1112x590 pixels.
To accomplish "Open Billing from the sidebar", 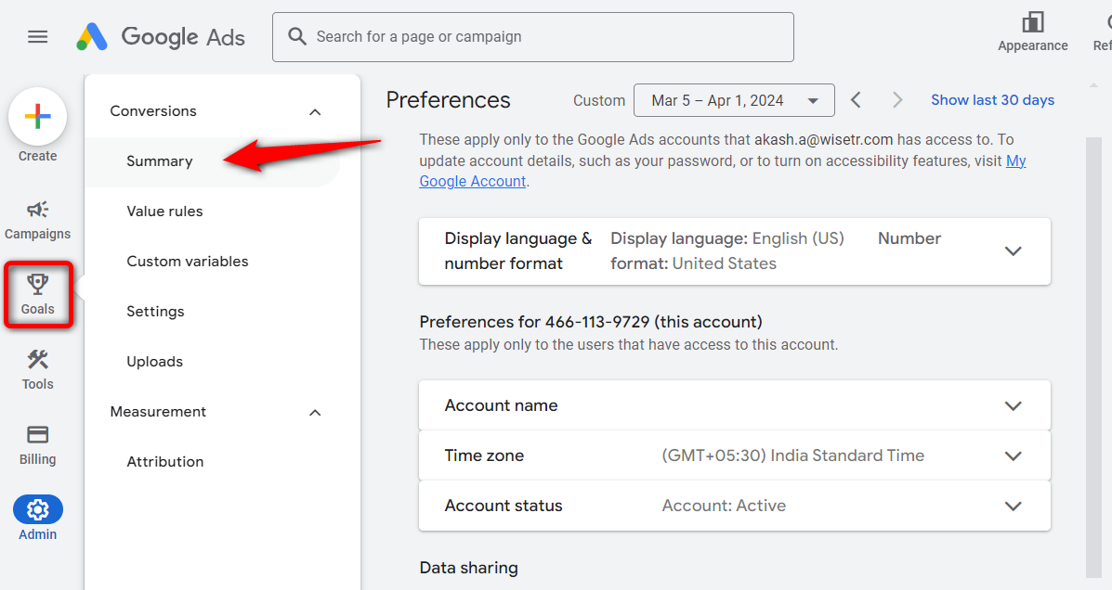I will 37,444.
